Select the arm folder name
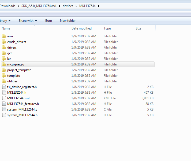The image size is (191, 161). coord(10,36)
